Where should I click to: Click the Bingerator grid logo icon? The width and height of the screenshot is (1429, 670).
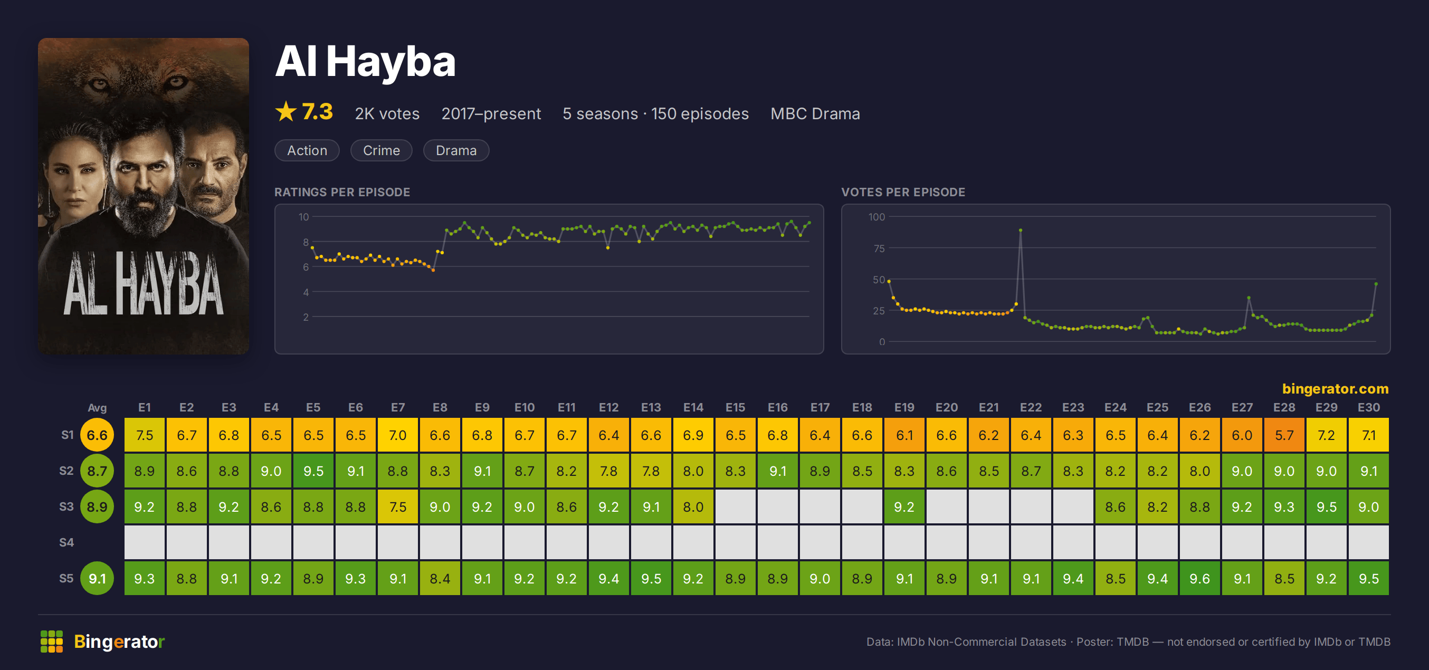[52, 641]
